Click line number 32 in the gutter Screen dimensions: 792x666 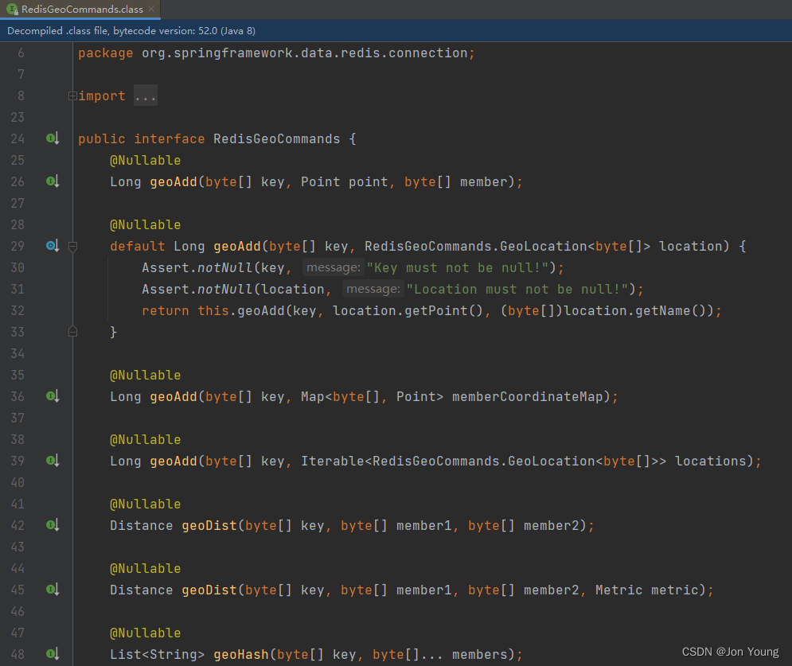tap(21, 310)
